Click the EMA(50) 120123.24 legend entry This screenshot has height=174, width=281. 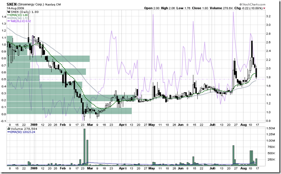[21, 132]
